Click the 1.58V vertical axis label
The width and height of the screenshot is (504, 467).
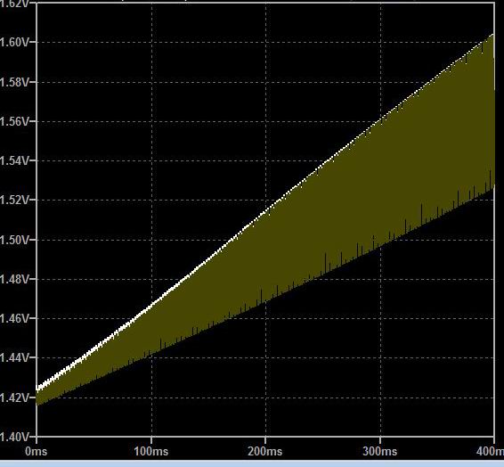click(x=14, y=82)
